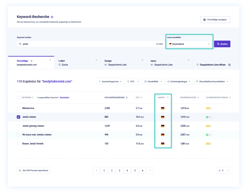Image resolution: width=247 pixels, height=193 pixels.
Task: Click the bookmark icon on Vorschläge tab
Action: (x=31, y=61)
